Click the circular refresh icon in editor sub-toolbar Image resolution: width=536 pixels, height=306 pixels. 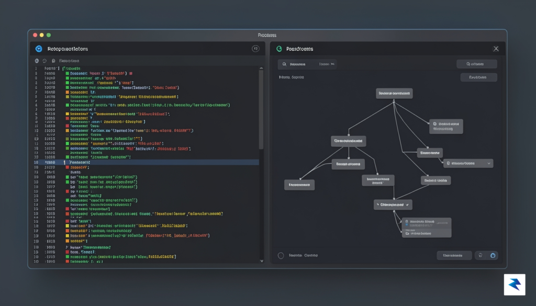pyautogui.click(x=44, y=61)
